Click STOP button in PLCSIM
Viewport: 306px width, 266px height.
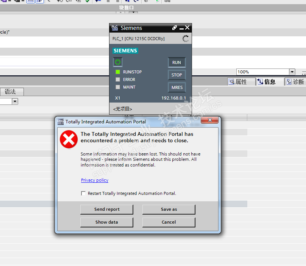[x=176, y=75]
